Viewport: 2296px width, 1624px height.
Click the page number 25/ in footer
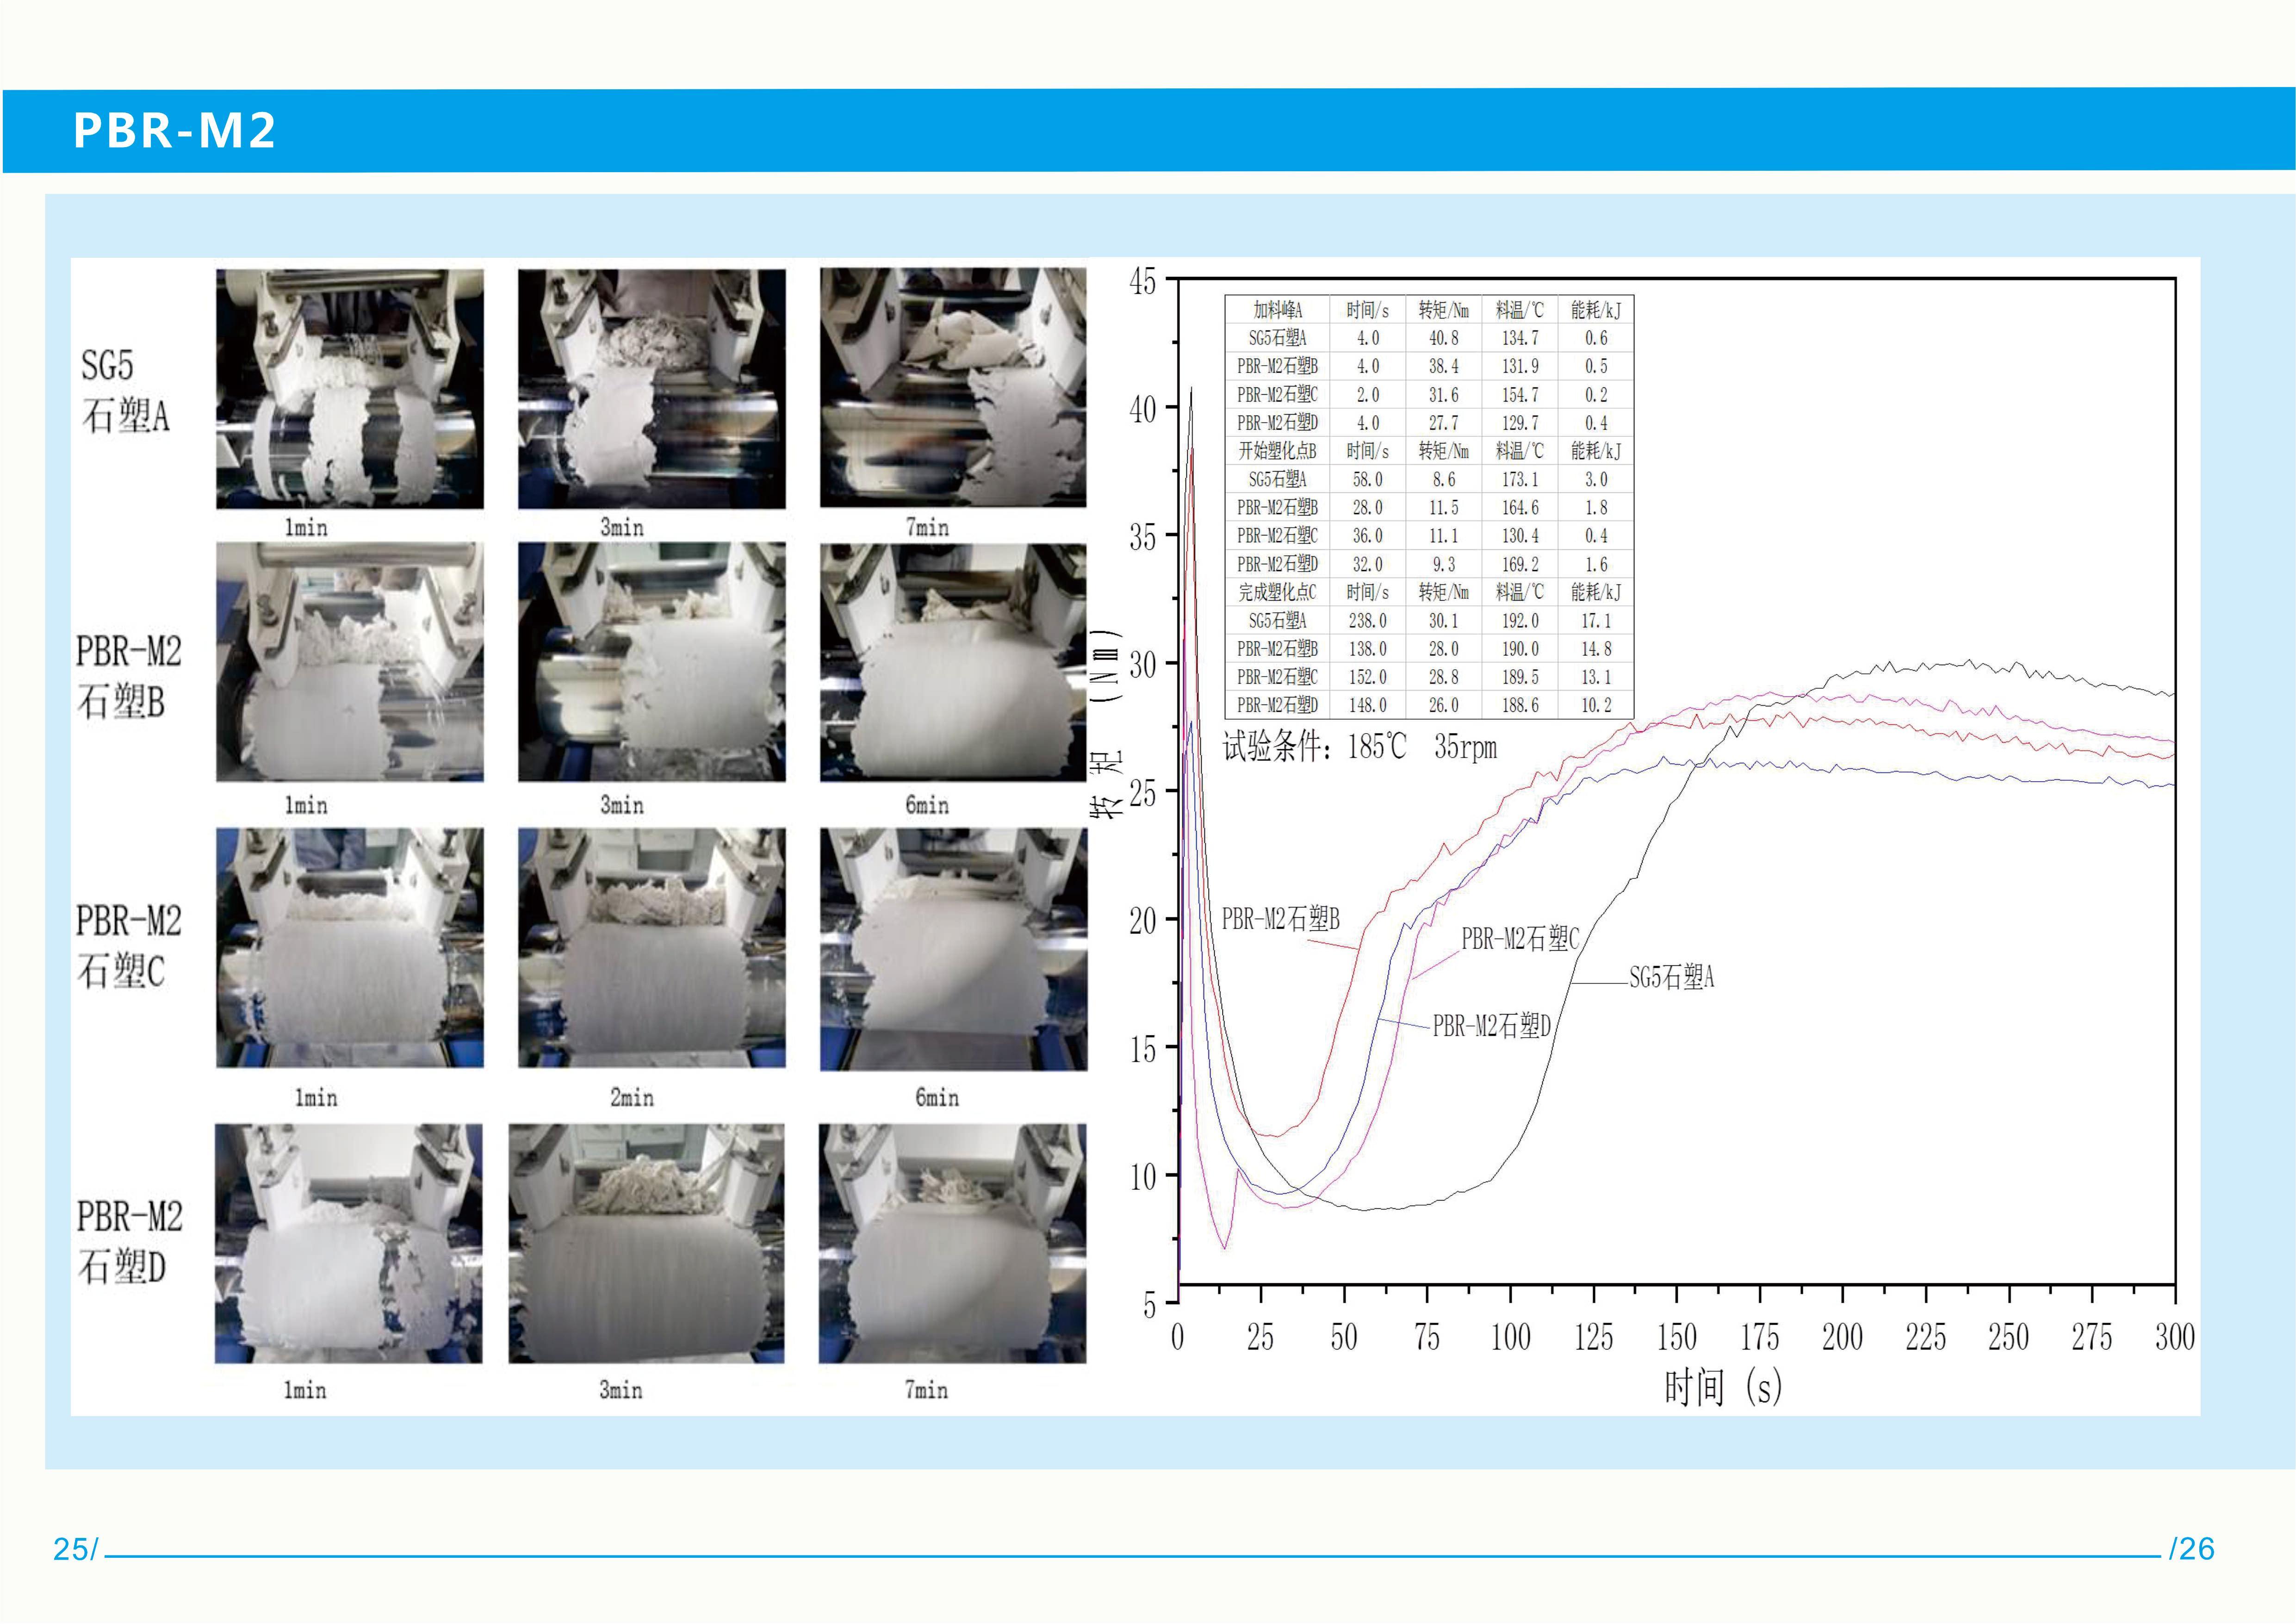(75, 1549)
